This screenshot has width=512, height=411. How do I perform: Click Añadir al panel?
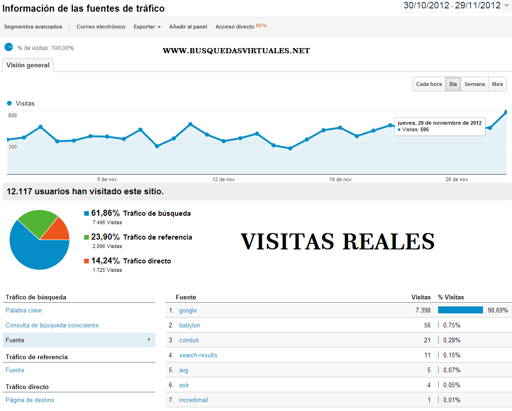(x=188, y=27)
